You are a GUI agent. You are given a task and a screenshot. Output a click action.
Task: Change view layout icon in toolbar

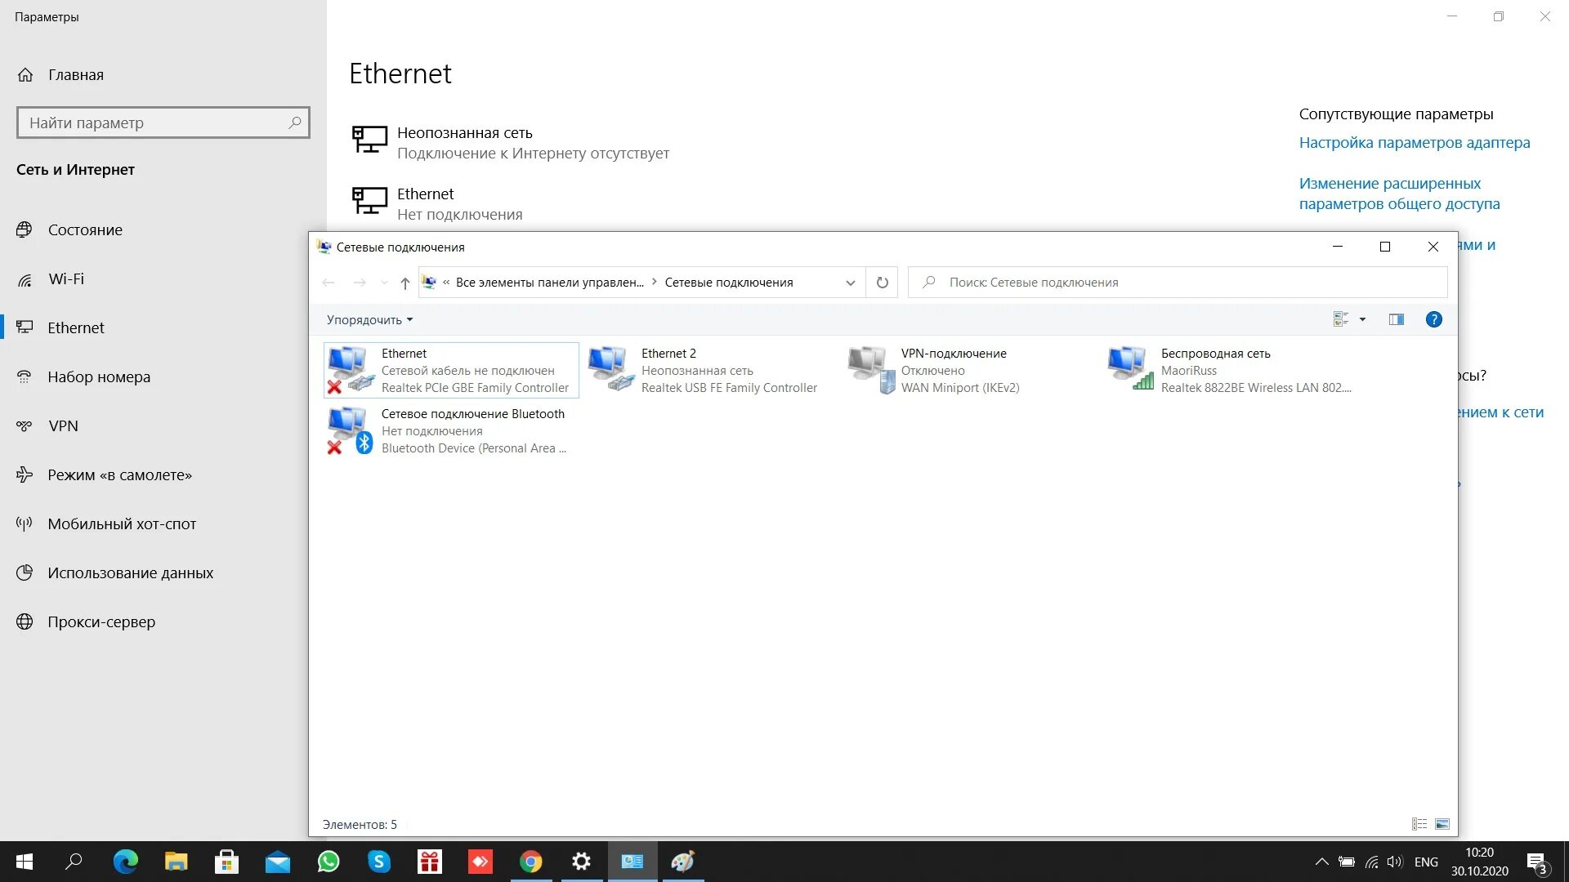pos(1341,319)
